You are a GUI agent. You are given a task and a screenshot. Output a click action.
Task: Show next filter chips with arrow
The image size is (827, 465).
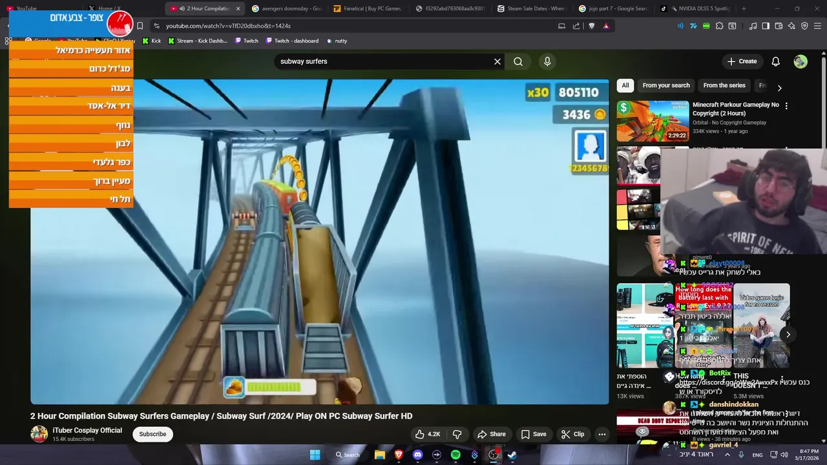click(x=779, y=87)
